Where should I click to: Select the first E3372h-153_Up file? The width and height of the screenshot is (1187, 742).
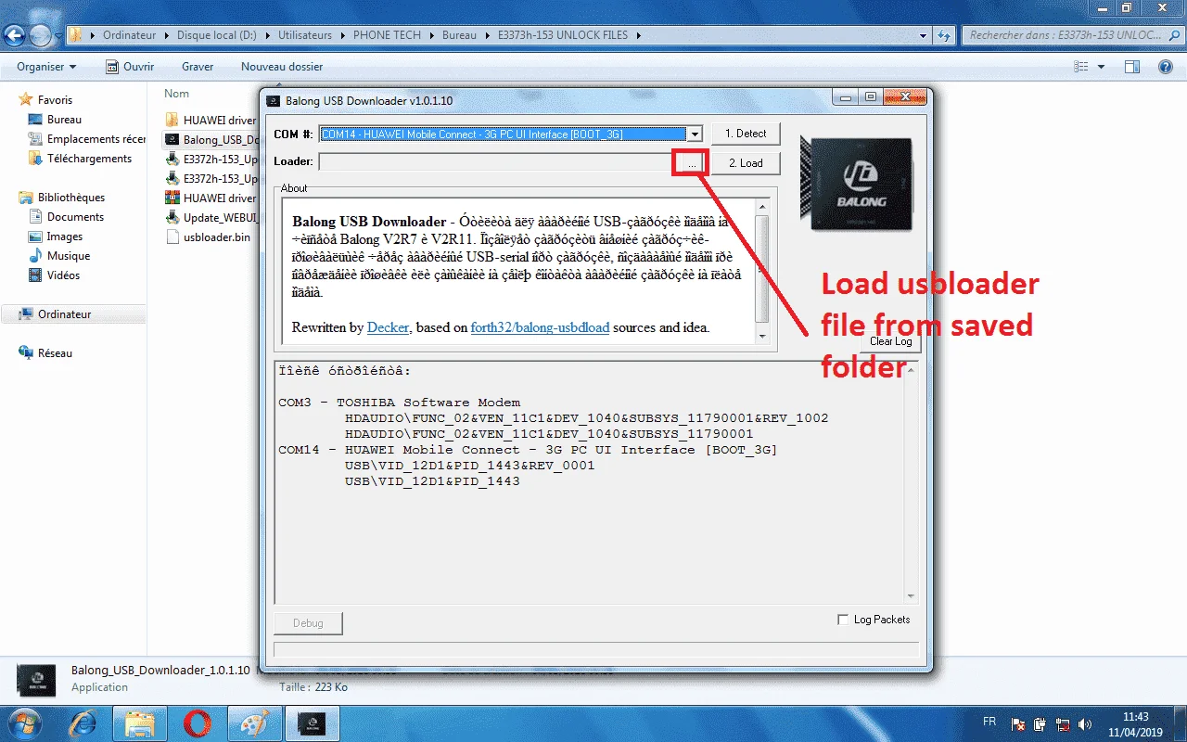click(211, 159)
